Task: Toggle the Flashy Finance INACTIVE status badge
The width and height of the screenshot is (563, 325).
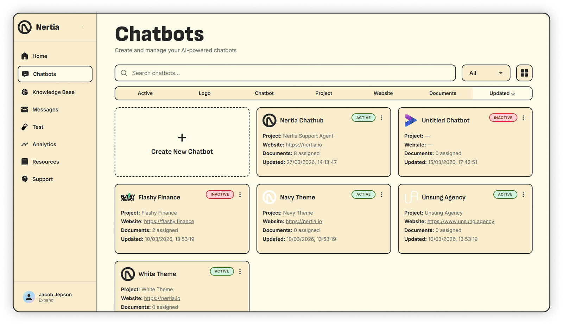Action: pos(220,195)
